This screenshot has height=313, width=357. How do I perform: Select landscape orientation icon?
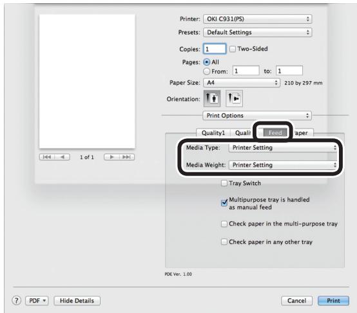234,98
